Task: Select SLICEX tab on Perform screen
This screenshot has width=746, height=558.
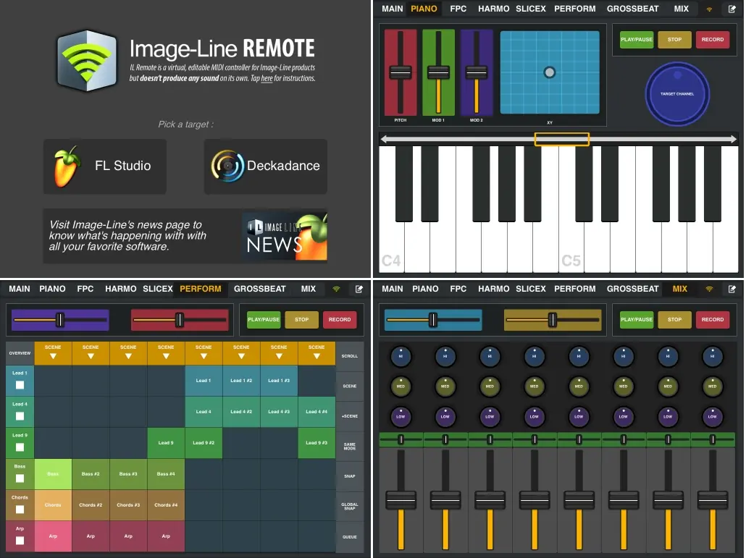Action: pyautogui.click(x=157, y=289)
